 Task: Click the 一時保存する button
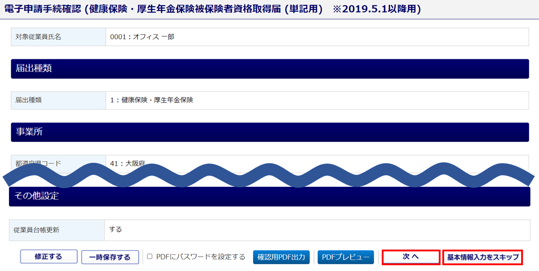(x=110, y=257)
